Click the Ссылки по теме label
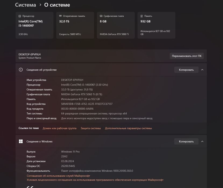 tap(29, 128)
